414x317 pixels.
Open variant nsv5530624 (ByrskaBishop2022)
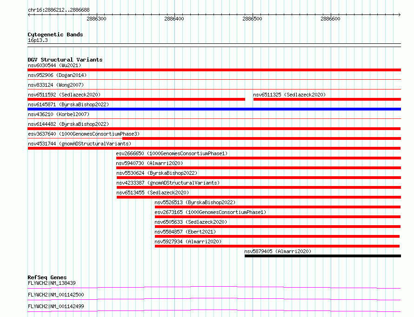coord(157,173)
